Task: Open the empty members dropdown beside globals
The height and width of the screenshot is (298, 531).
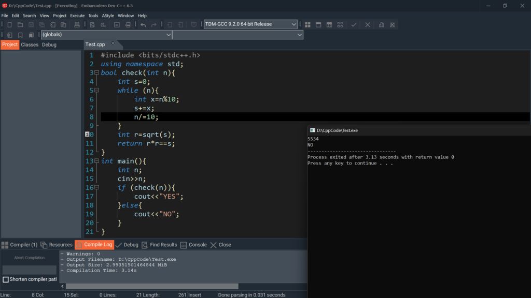Action: [237, 35]
